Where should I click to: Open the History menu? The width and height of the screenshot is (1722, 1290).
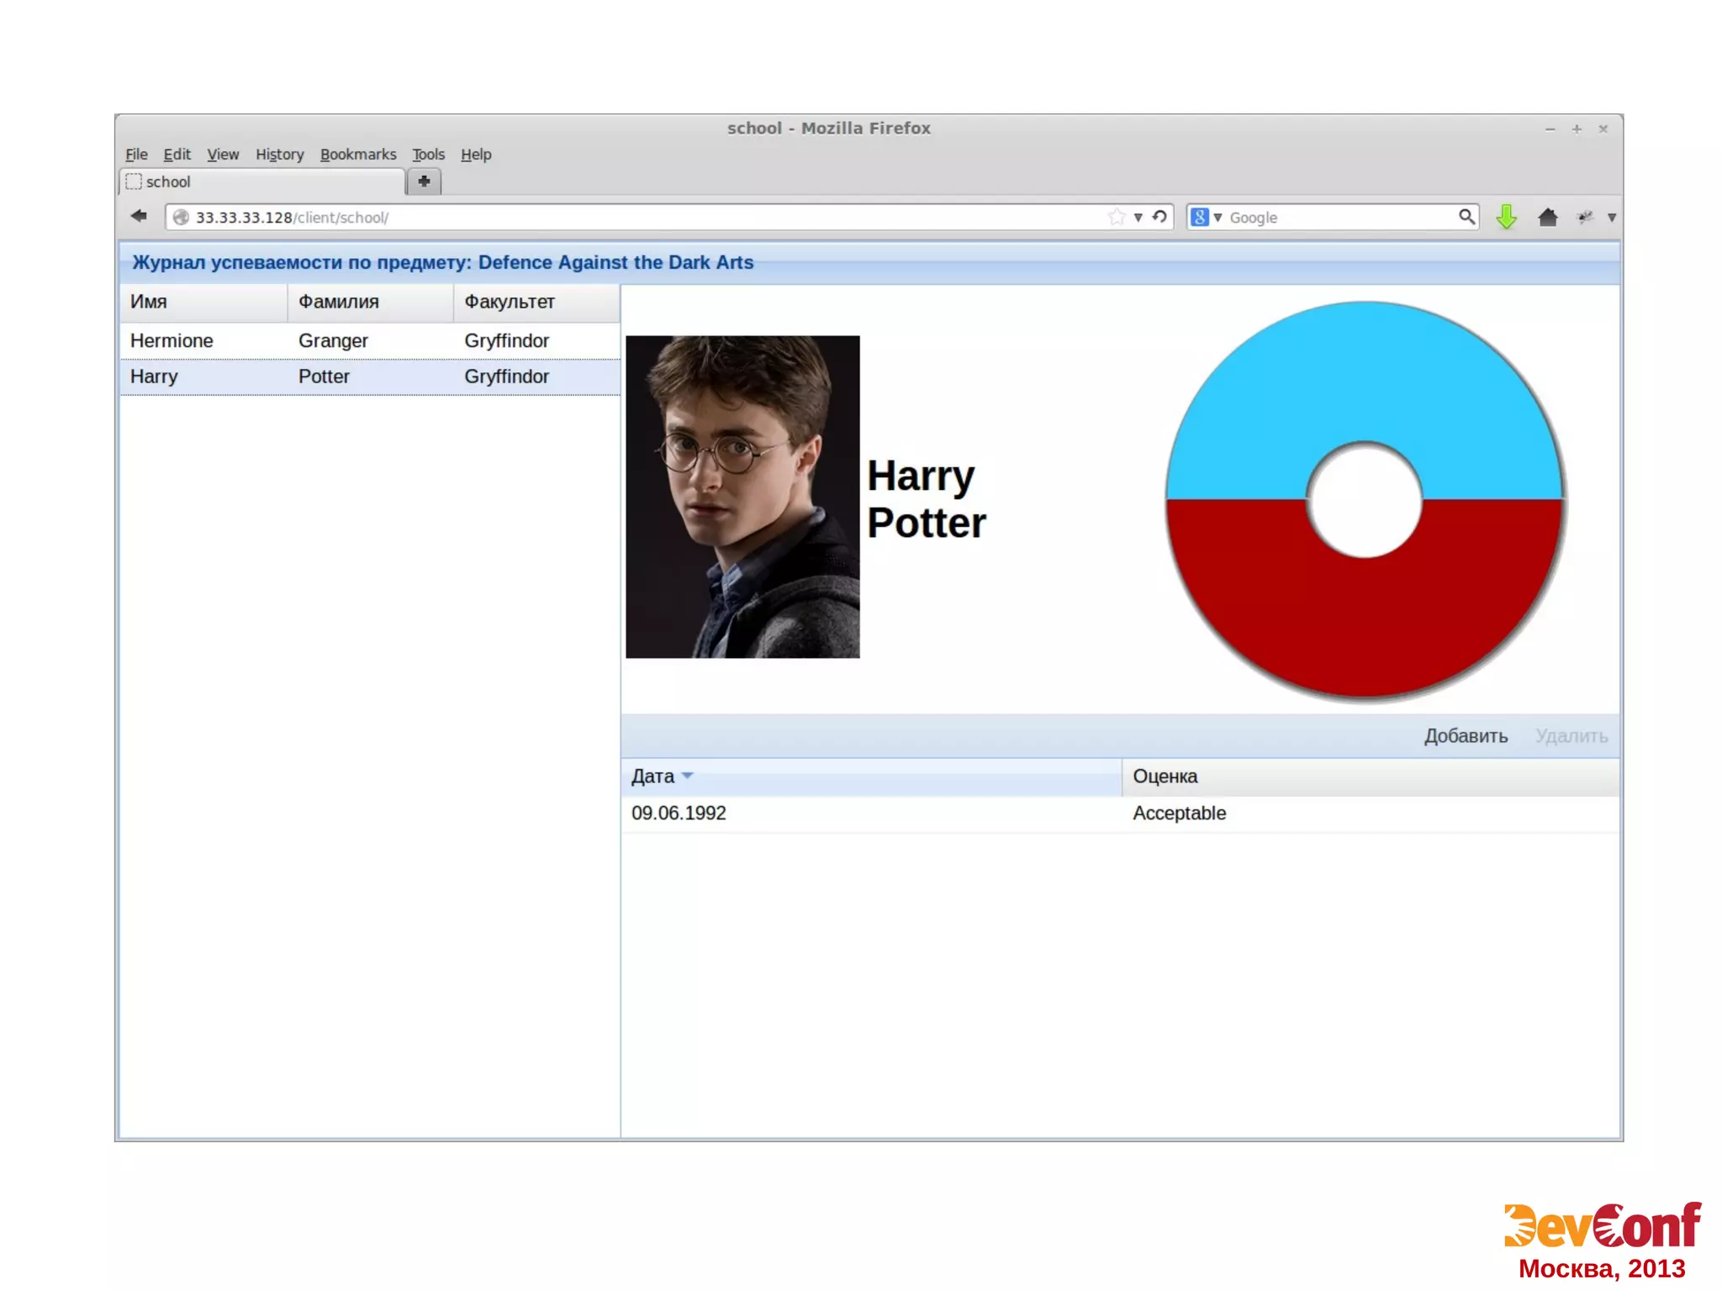click(279, 155)
